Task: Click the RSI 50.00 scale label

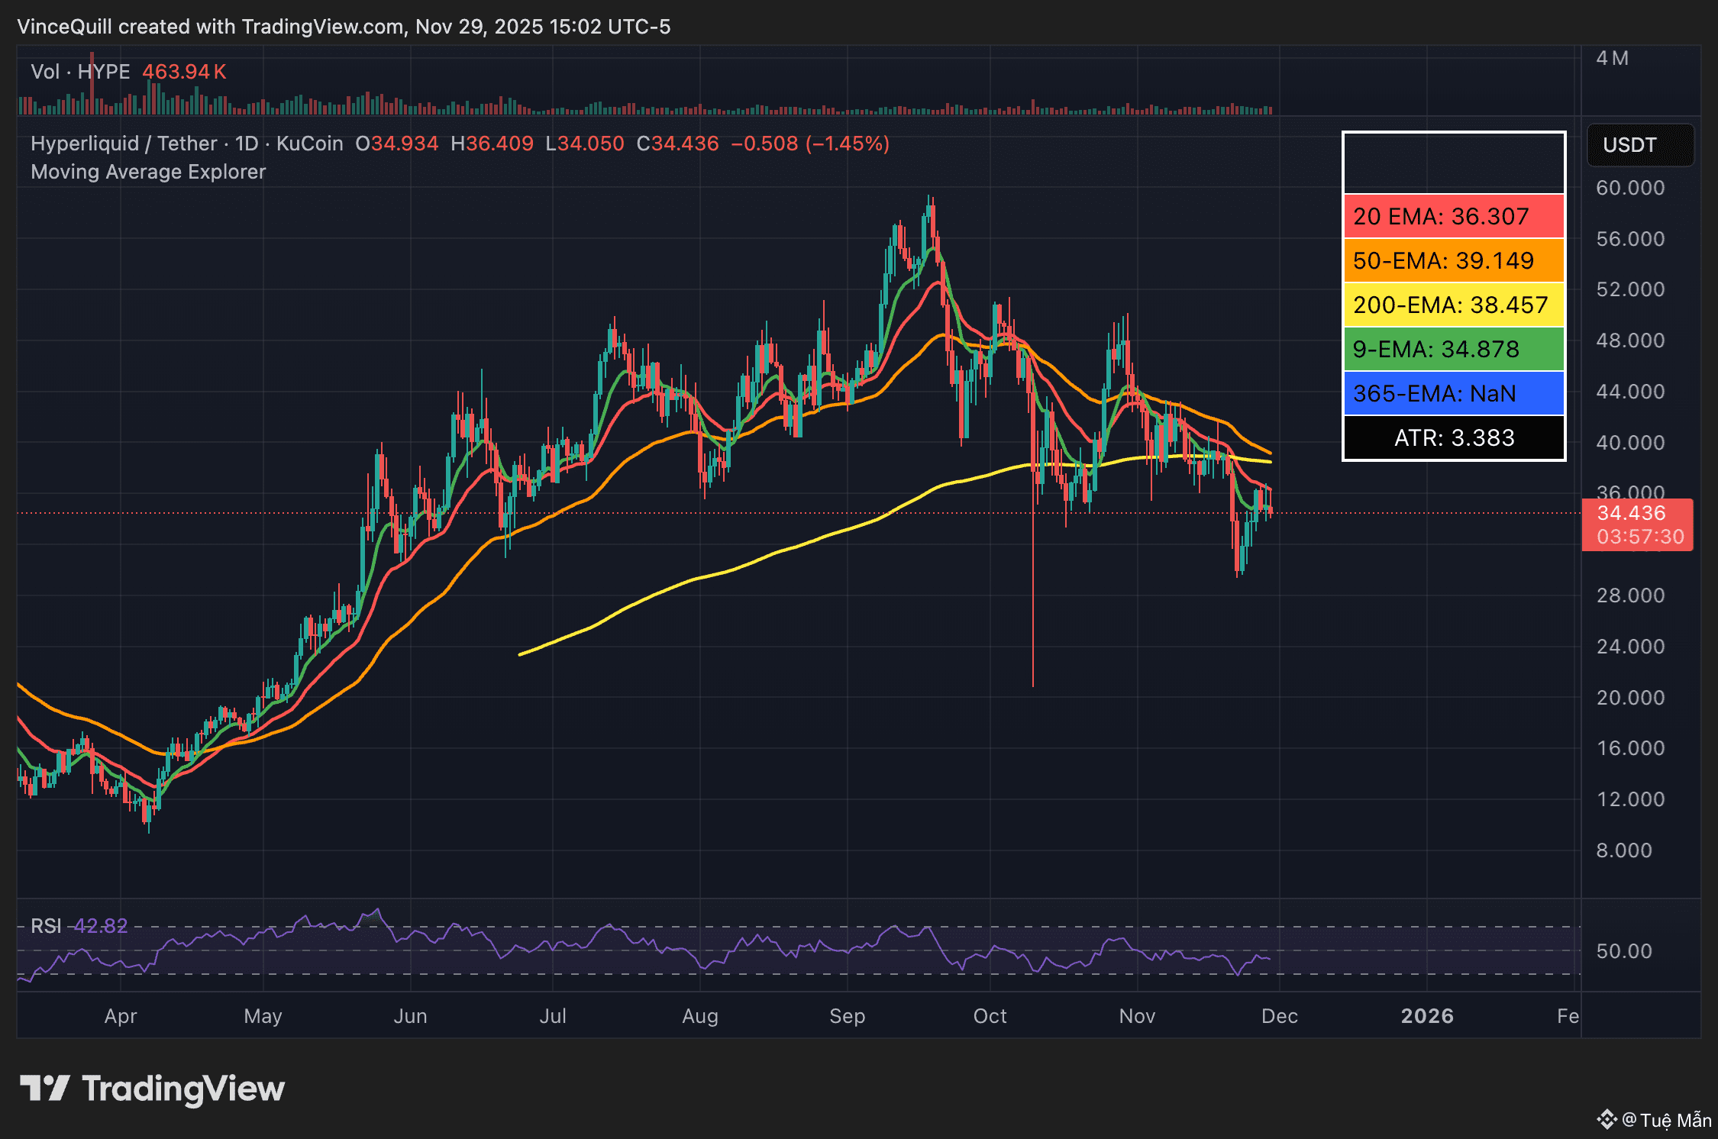Action: tap(1623, 951)
